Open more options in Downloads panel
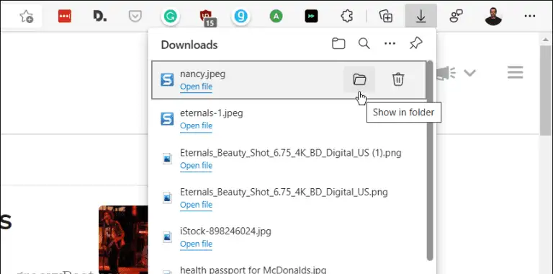The width and height of the screenshot is (553, 274). tap(390, 44)
